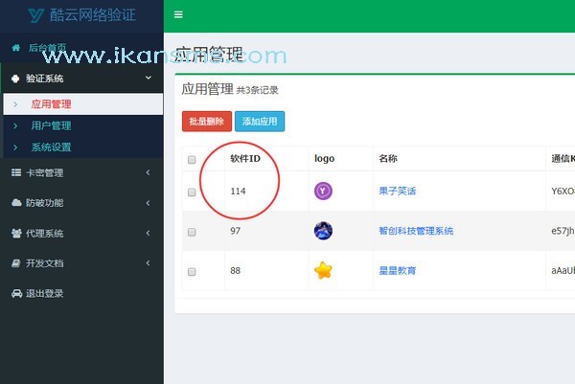Select the 卡密管理 sidebar item
The height and width of the screenshot is (384, 575).
click(x=81, y=172)
